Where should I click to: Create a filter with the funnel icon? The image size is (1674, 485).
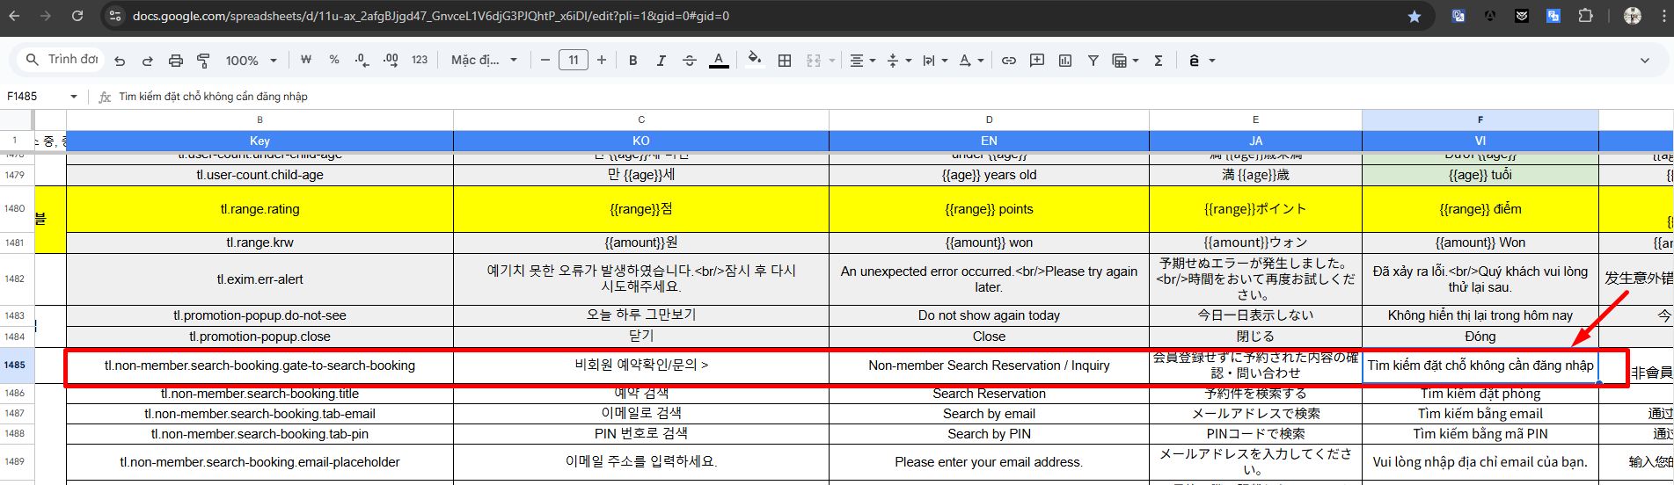point(1093,61)
